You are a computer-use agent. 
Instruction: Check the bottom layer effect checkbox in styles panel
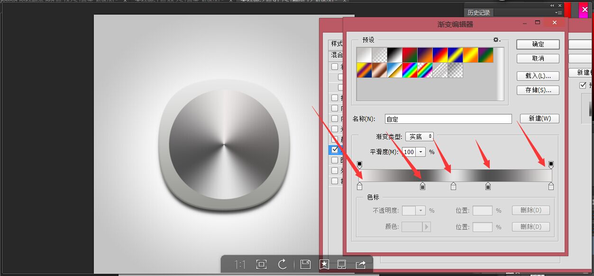[335, 181]
